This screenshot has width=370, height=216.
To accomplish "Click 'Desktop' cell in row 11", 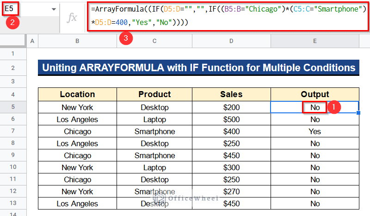I will click(154, 179).
